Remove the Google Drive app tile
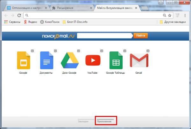The height and width of the screenshot is (129, 191). (x=79, y=51)
